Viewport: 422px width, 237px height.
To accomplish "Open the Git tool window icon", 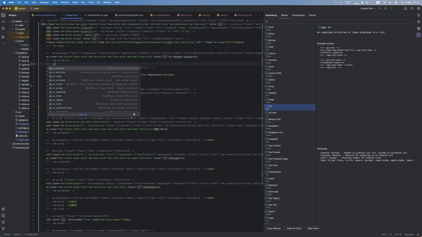I will [3, 229].
